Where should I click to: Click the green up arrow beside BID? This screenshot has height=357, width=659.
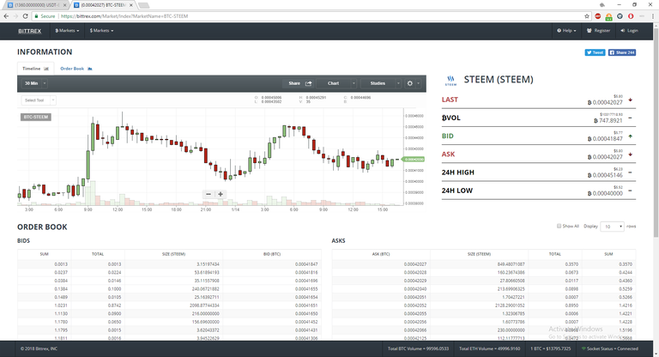coord(630,136)
